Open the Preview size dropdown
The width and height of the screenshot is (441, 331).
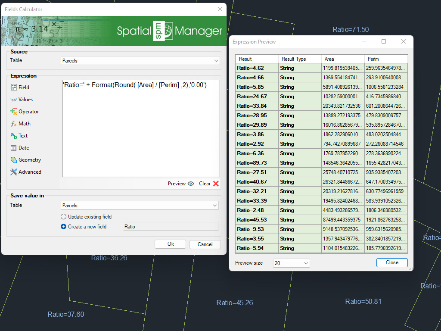click(x=292, y=263)
